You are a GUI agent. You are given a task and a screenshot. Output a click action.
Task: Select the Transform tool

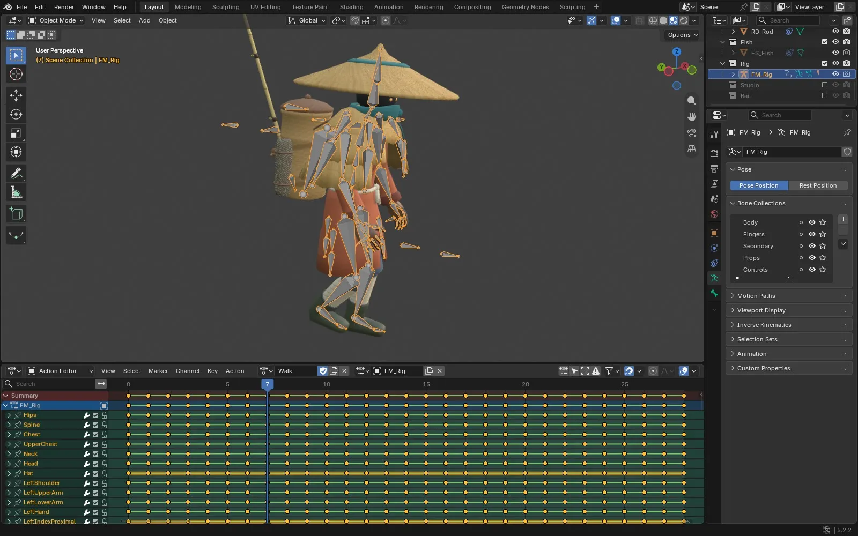pyautogui.click(x=16, y=152)
